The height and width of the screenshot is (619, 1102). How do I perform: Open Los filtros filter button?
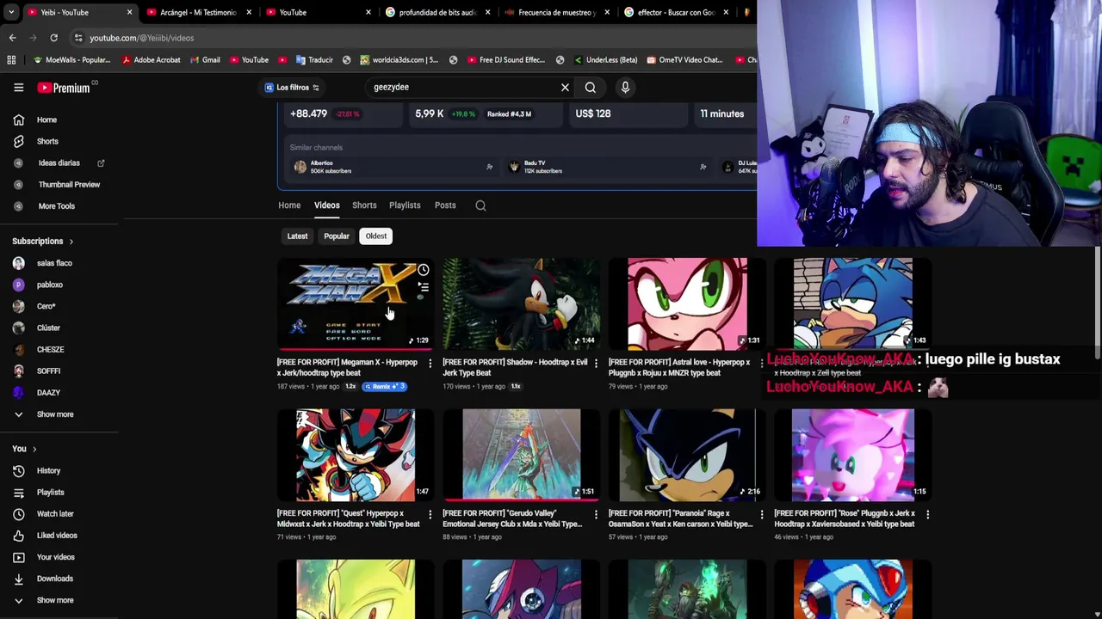292,87
